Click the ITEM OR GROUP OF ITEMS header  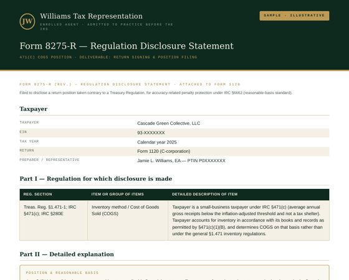click(118, 194)
